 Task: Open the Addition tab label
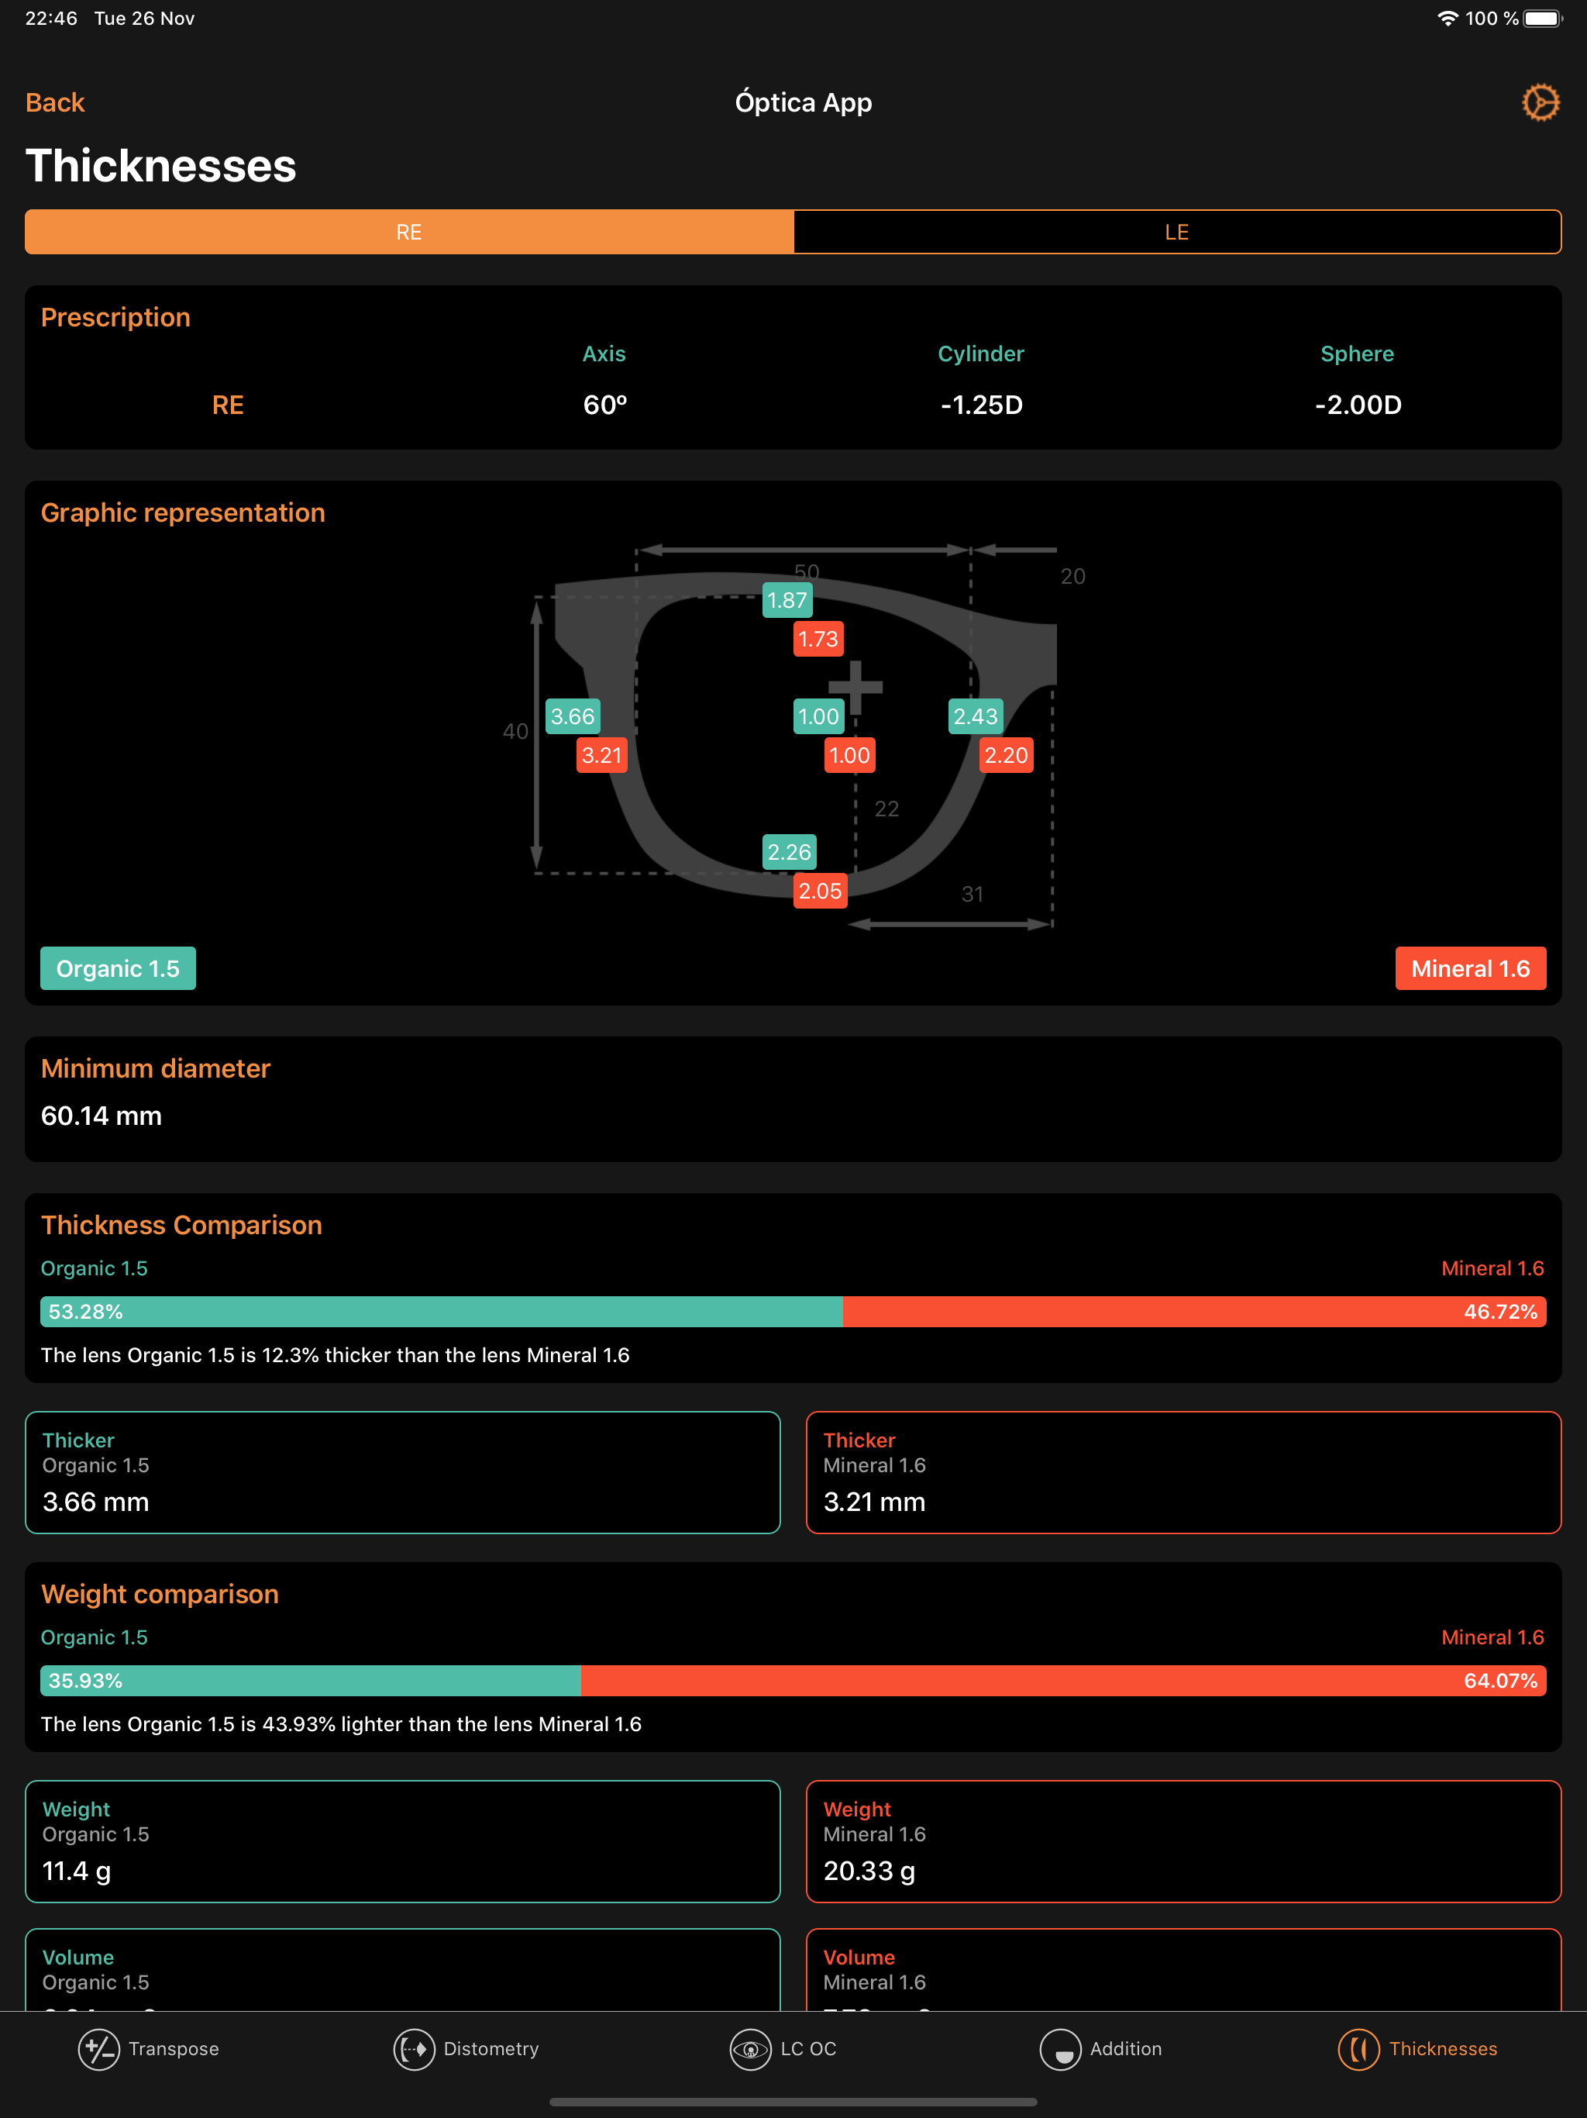(1126, 2049)
